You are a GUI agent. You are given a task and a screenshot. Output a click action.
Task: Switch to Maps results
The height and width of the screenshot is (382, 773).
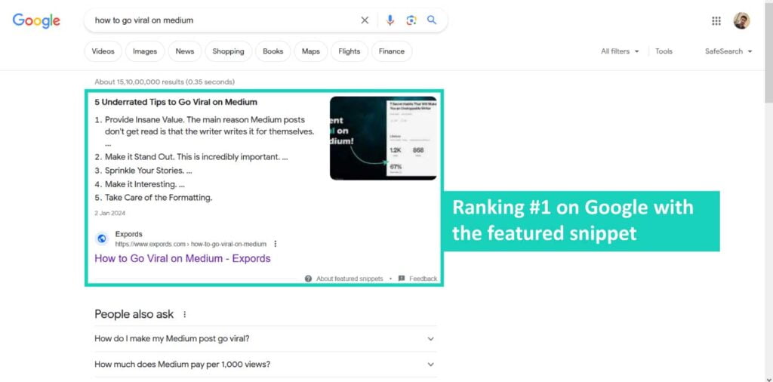[x=310, y=51]
